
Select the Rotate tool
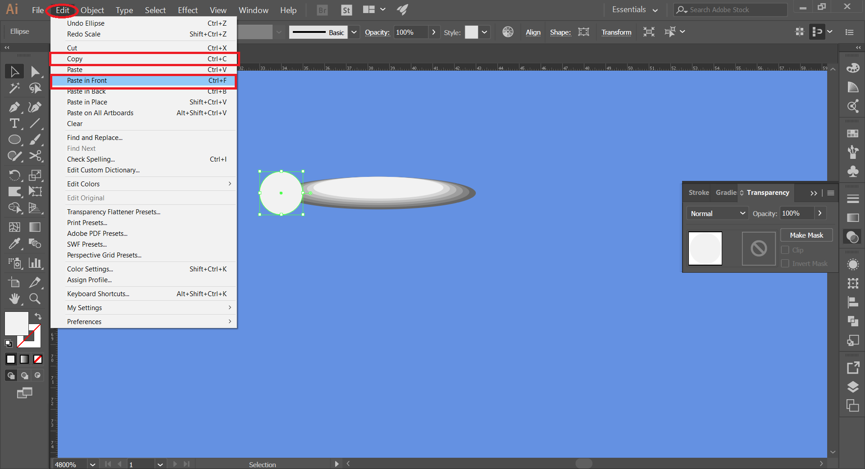coord(14,175)
